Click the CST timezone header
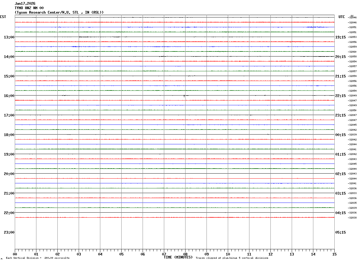 (x=3, y=17)
